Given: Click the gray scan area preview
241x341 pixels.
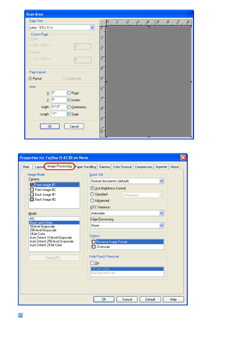Looking at the screenshot, I should coord(149,82).
